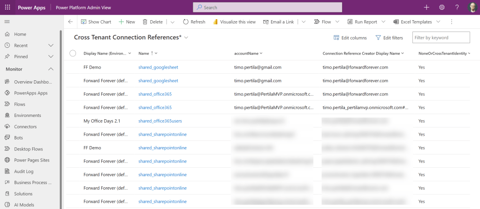This screenshot has width=480, height=209.
Task: Collapse the Monitor group chevron
Action: [x=51, y=70]
